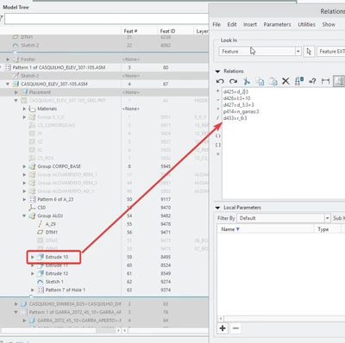Collapse the Group ALOJ node
The image size is (345, 343).
[24, 215]
